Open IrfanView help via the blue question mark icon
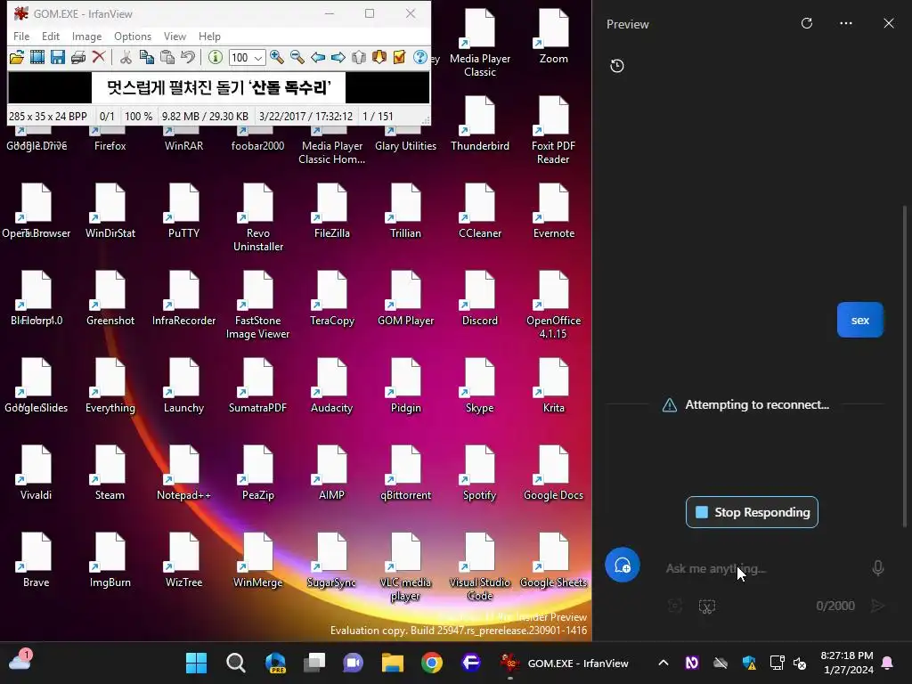Screen dimensions: 912x684 click(x=420, y=57)
